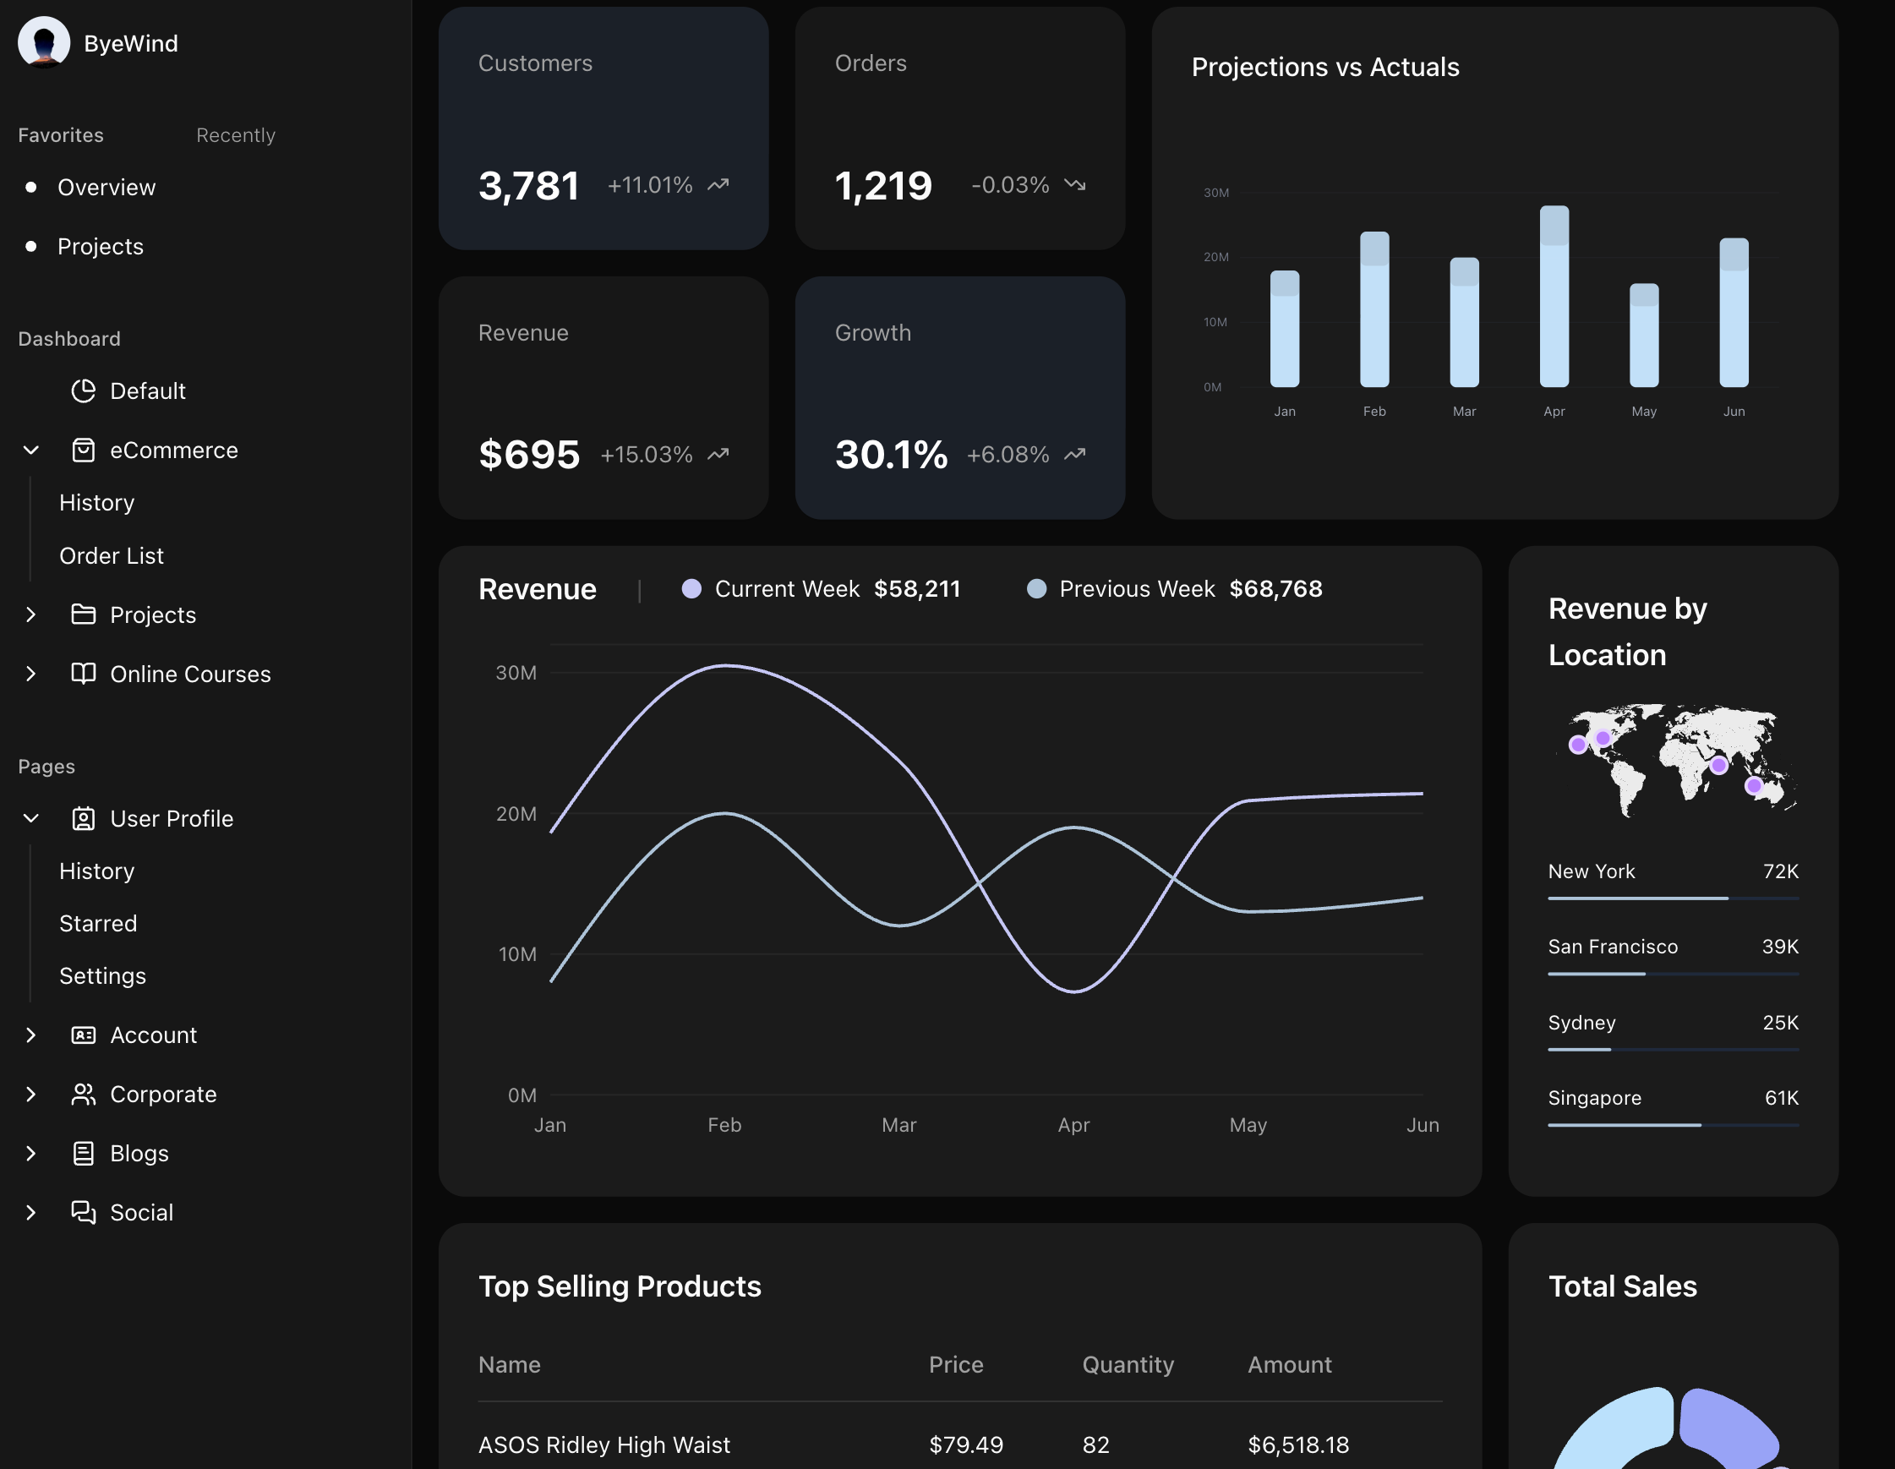Click the User Profile badge icon
Screen dimensions: 1895x1469
[84, 818]
